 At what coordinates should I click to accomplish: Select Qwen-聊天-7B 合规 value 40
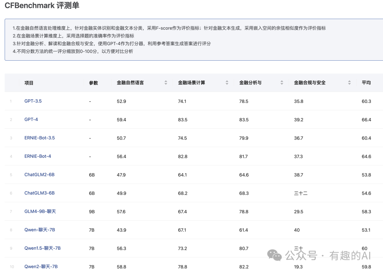(x=297, y=230)
